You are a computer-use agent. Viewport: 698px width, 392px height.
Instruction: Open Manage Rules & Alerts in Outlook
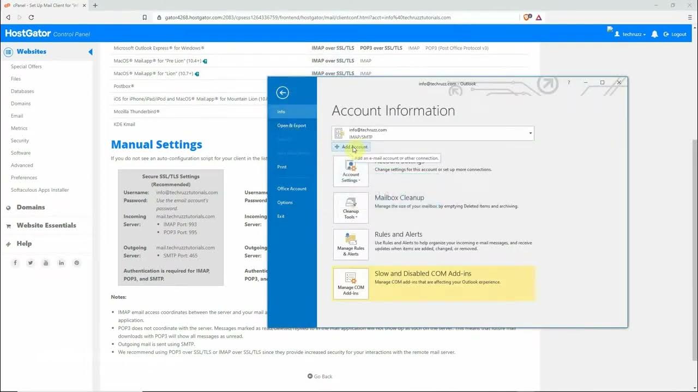pos(351,244)
